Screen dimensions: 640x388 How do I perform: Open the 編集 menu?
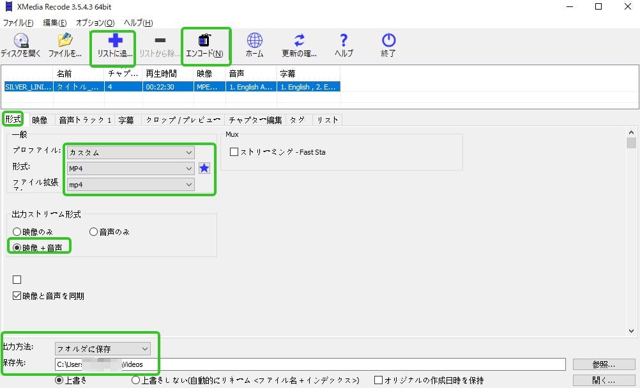pyautogui.click(x=55, y=23)
